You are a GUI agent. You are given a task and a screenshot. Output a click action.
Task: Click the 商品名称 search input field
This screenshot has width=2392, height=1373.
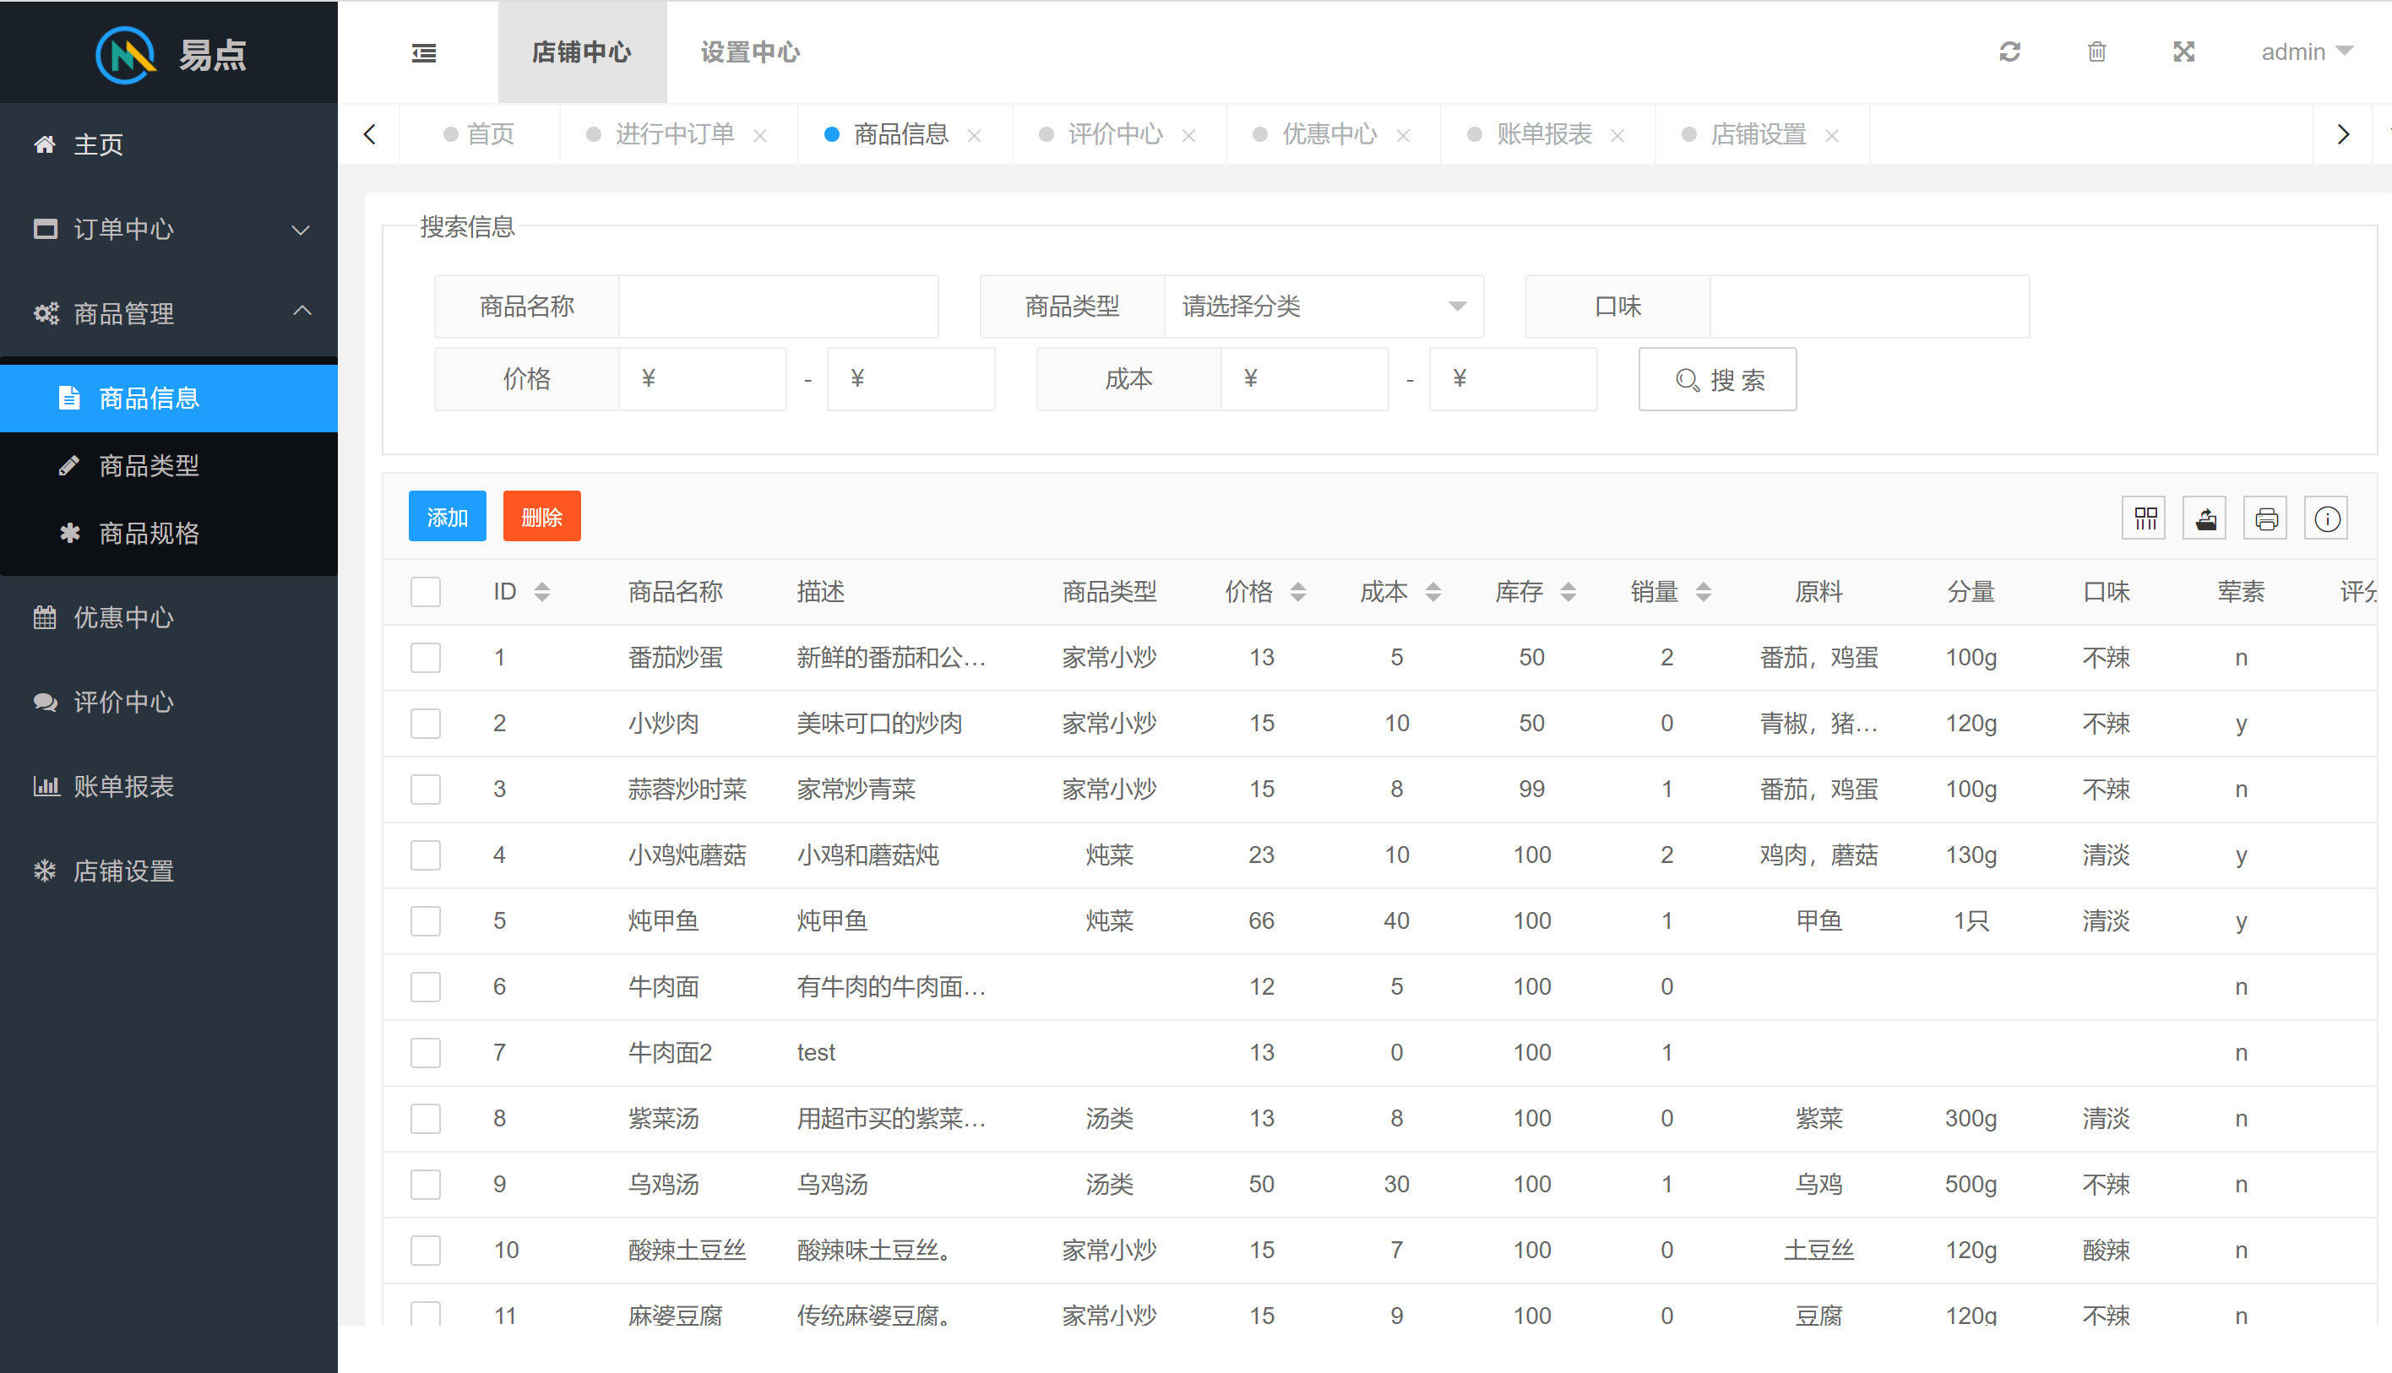tap(777, 307)
